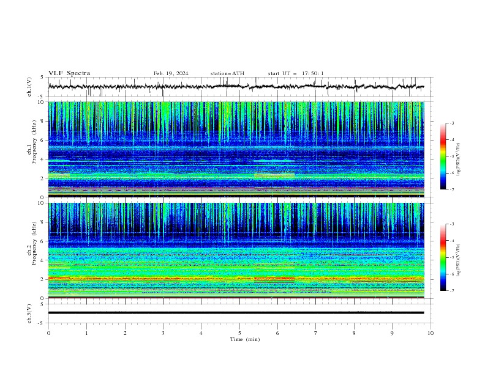Click the "-7" tick on the lower colorbar
The image size is (485, 374).
click(x=451, y=290)
